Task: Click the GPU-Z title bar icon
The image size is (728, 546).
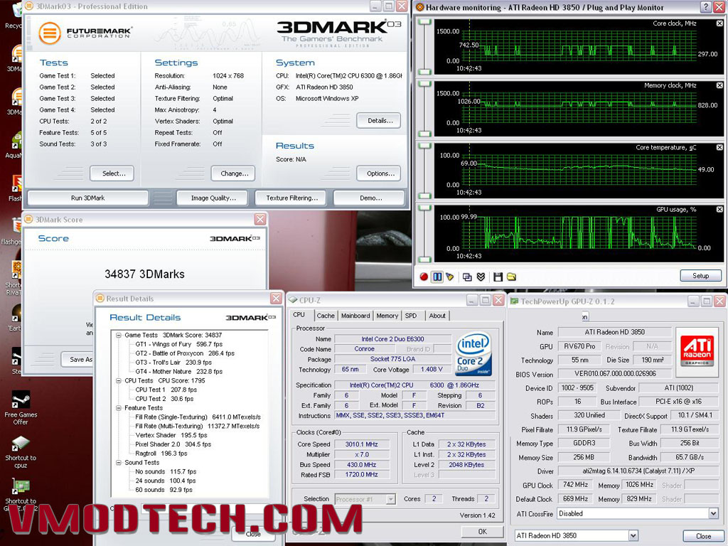Action: [x=514, y=301]
